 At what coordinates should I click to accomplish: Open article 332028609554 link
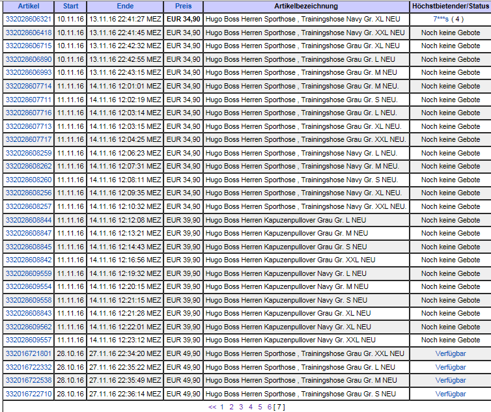[x=29, y=286]
